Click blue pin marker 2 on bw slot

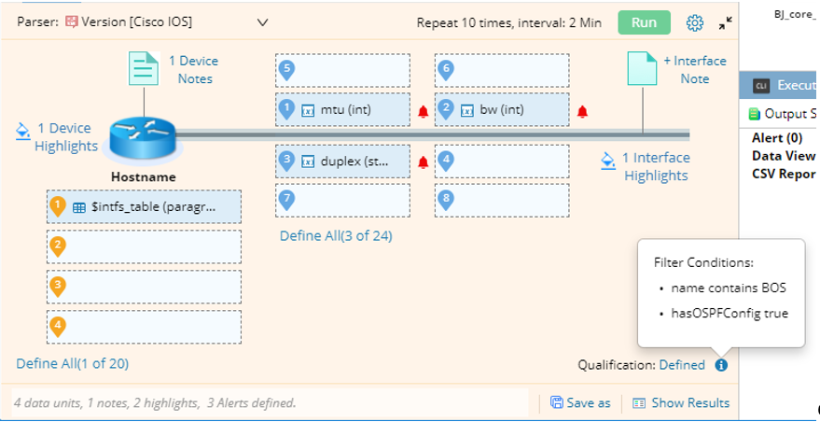[x=445, y=109]
